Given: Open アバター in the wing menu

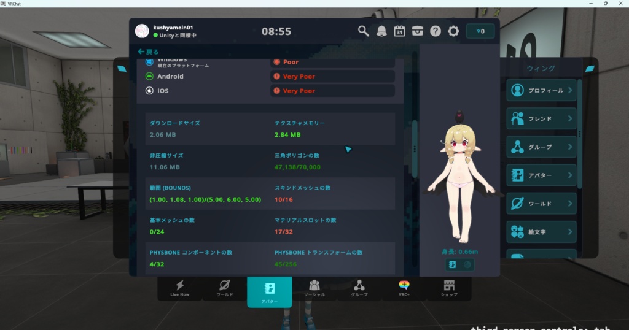Looking at the screenshot, I should pyautogui.click(x=541, y=175).
